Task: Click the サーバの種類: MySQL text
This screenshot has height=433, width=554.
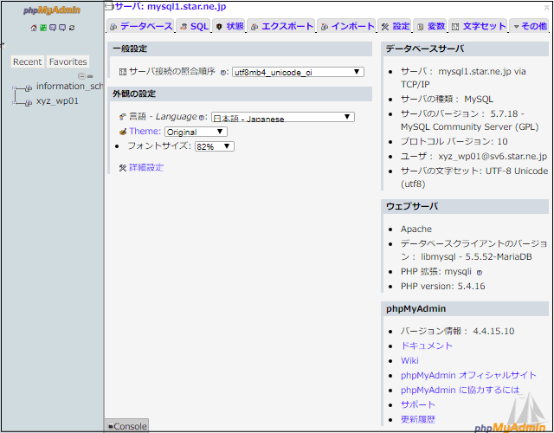Action: pyautogui.click(x=447, y=100)
